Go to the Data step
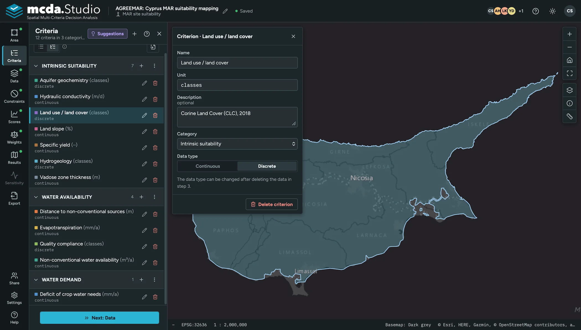Screen dimensions: 581x330 (x=14, y=76)
